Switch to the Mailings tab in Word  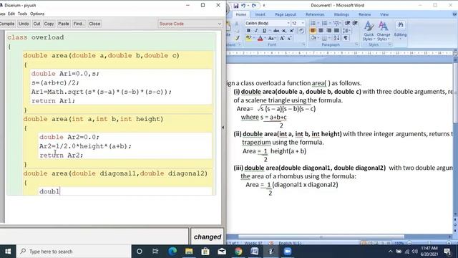[341, 14]
